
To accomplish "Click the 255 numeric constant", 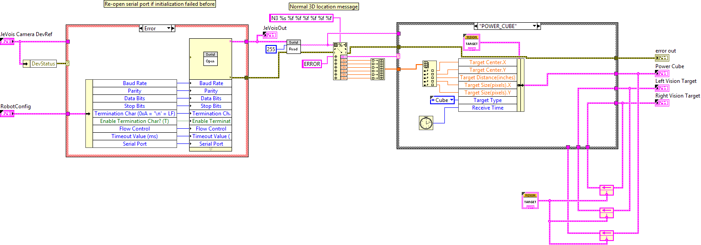I will click(271, 49).
